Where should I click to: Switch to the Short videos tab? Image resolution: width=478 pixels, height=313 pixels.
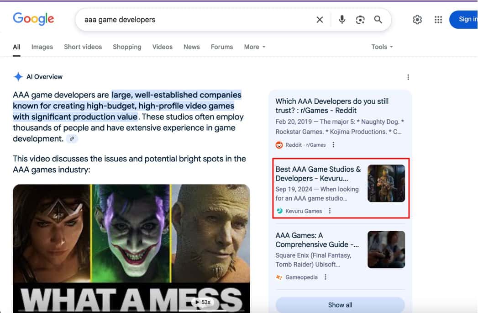click(x=83, y=47)
